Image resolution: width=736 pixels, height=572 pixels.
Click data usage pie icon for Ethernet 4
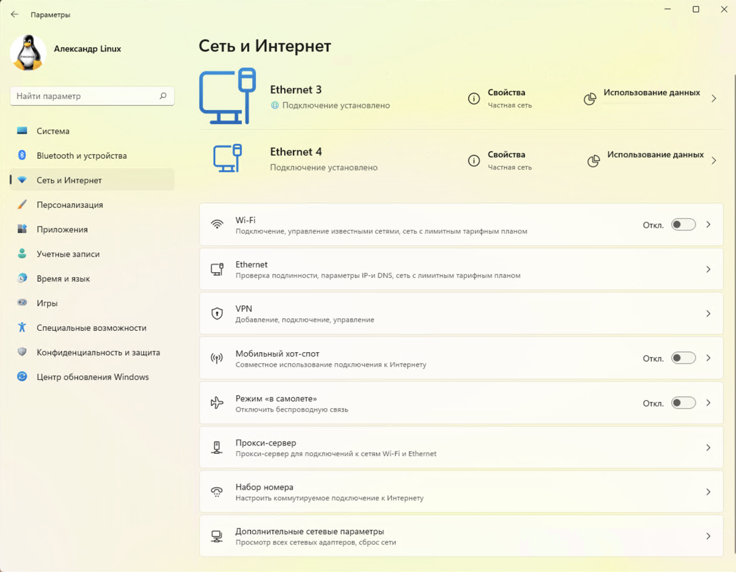pyautogui.click(x=593, y=161)
